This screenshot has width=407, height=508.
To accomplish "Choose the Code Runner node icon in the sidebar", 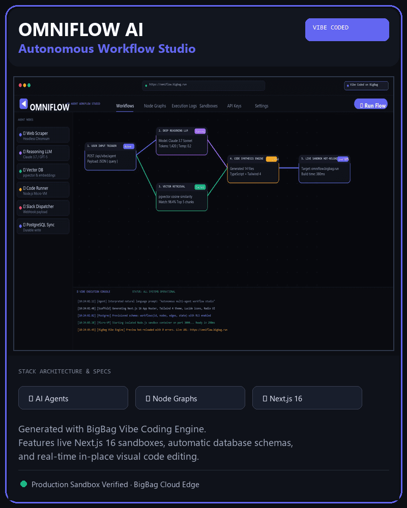I will [x=20, y=189].
